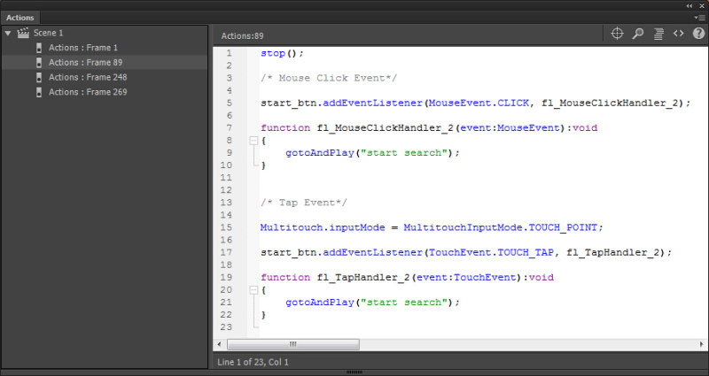The width and height of the screenshot is (709, 376).
Task: Click line number 12 in gutter
Action: pyautogui.click(x=226, y=190)
